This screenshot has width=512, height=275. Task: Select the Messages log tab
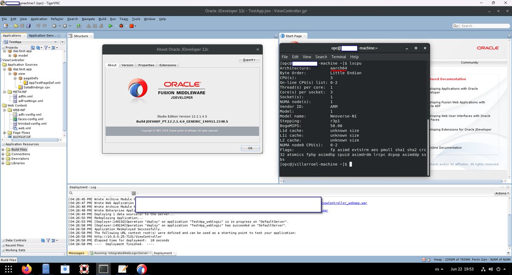(x=77, y=253)
